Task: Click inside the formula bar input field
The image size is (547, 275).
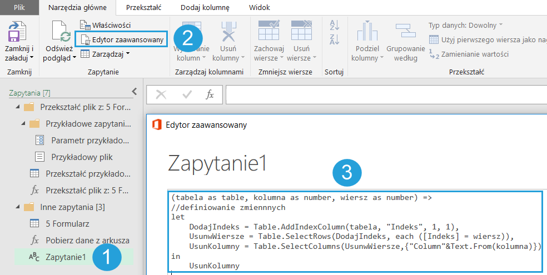Action: click(384, 94)
